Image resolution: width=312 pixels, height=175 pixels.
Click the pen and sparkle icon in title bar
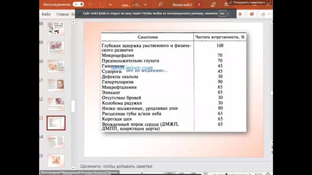tap(213, 5)
